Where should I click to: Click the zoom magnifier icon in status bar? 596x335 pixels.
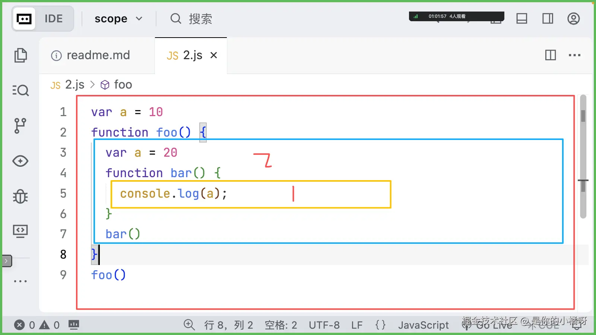coord(189,325)
